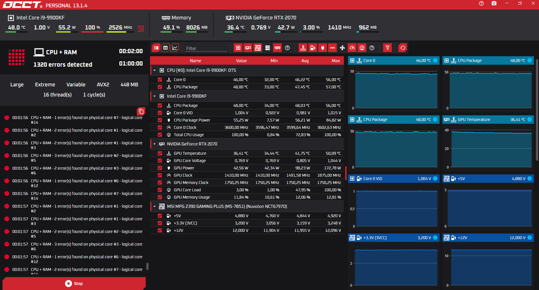Open the info icon on the +12V graph
This screenshot has width=539, height=290.
(529, 238)
